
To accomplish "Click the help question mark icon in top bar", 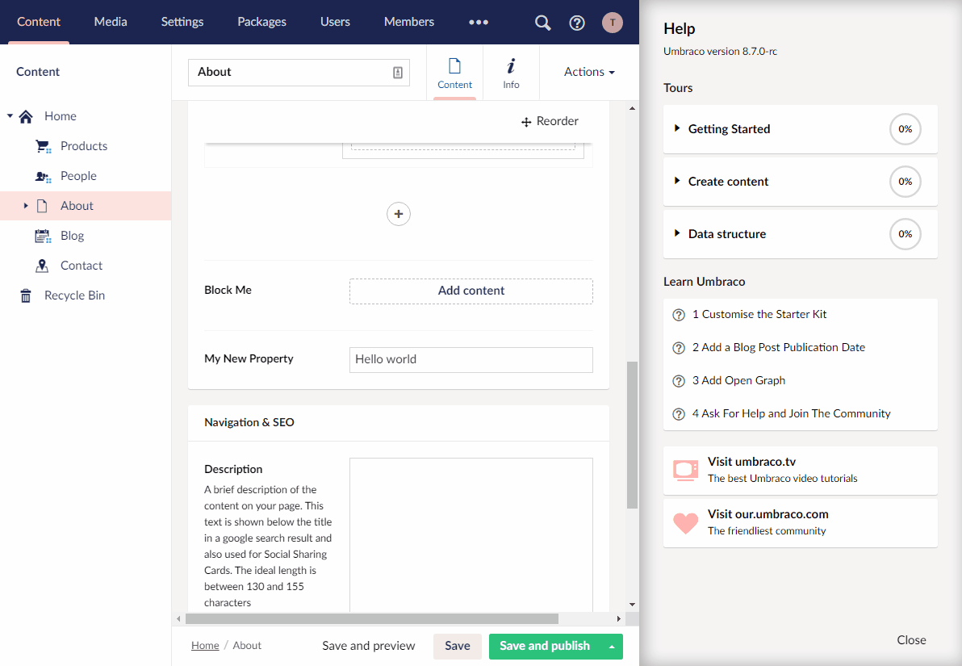I will pyautogui.click(x=576, y=22).
